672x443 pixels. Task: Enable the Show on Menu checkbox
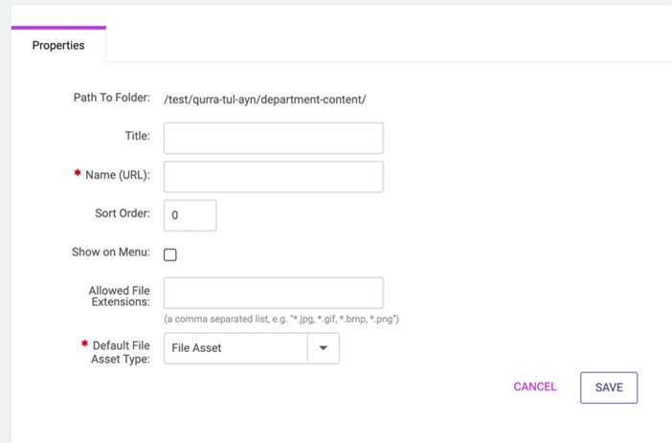click(x=170, y=255)
